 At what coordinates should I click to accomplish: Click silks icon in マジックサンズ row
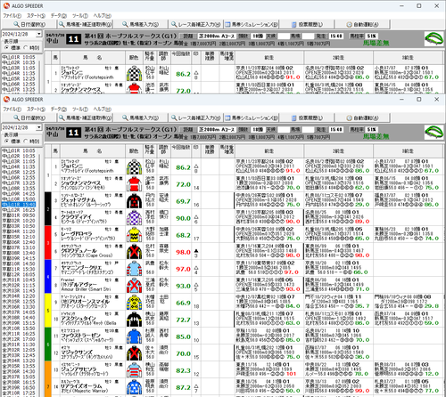134,353
